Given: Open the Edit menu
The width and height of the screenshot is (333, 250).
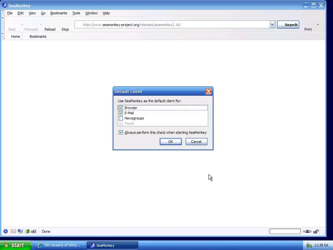Looking at the screenshot, I should (x=20, y=13).
